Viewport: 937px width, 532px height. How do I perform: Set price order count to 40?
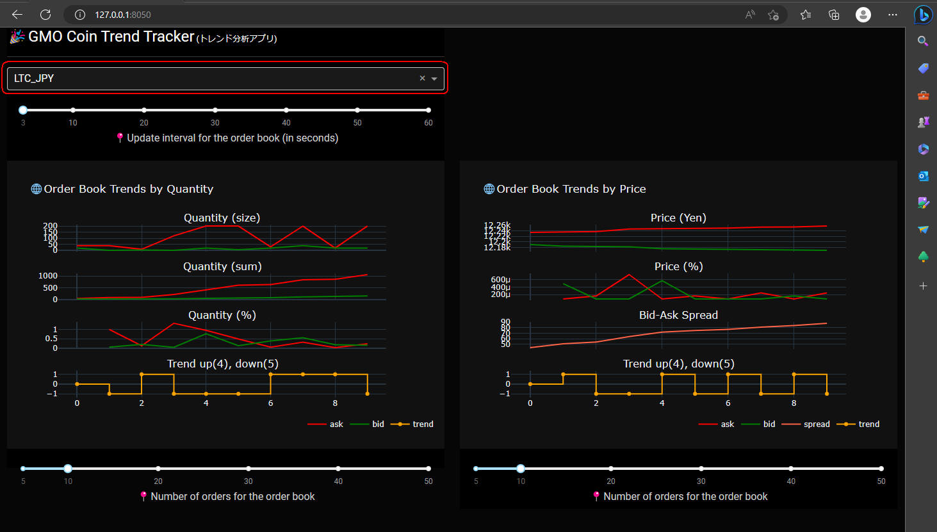[791, 469]
